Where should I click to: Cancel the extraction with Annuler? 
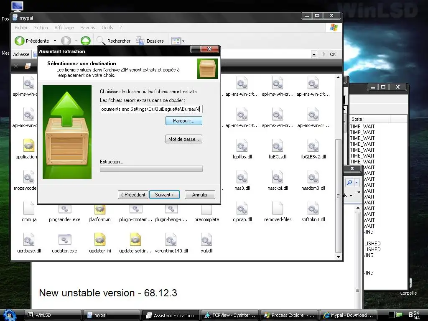click(x=200, y=195)
